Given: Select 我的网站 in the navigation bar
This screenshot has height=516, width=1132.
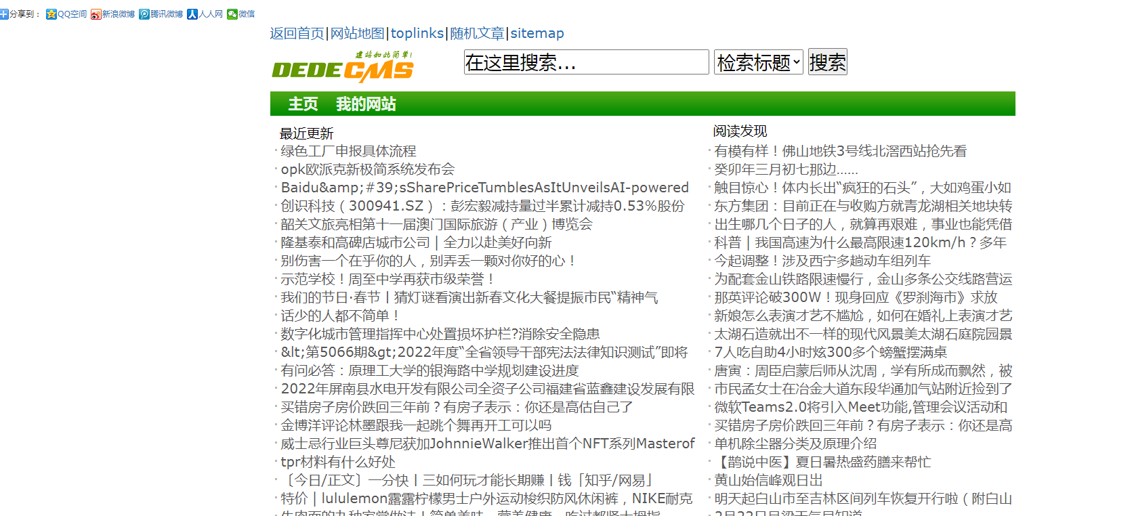Looking at the screenshot, I should point(366,104).
